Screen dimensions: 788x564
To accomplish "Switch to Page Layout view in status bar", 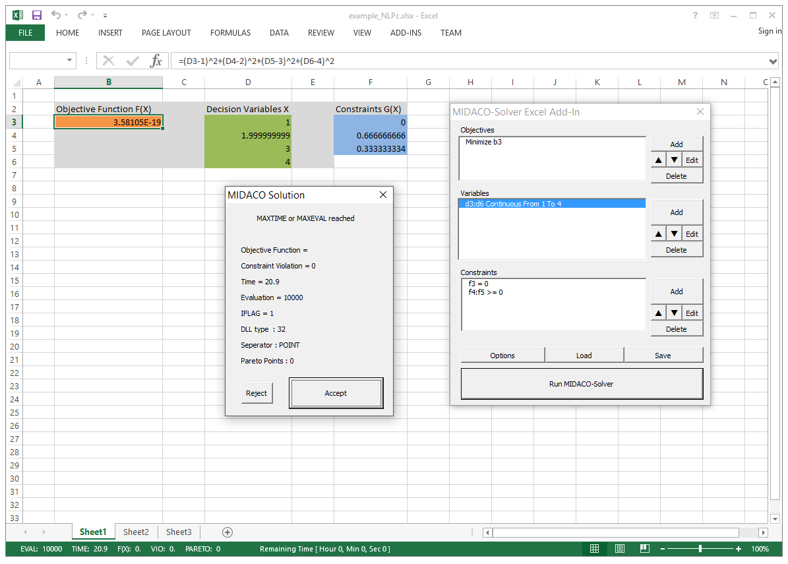I will pyautogui.click(x=620, y=549).
